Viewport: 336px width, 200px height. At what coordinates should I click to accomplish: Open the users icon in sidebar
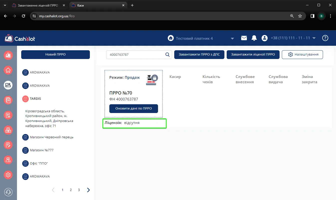[8, 160]
